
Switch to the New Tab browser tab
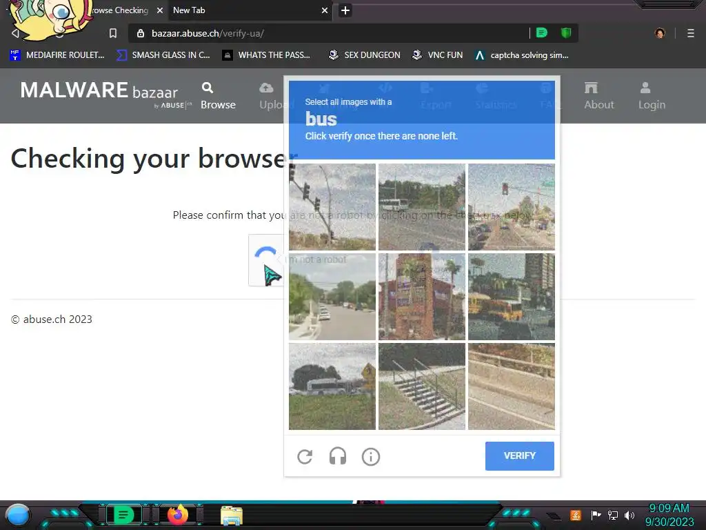click(245, 10)
